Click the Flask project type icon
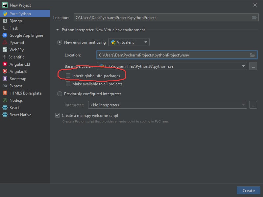The height and width of the screenshot is (197, 263). coord(5,28)
